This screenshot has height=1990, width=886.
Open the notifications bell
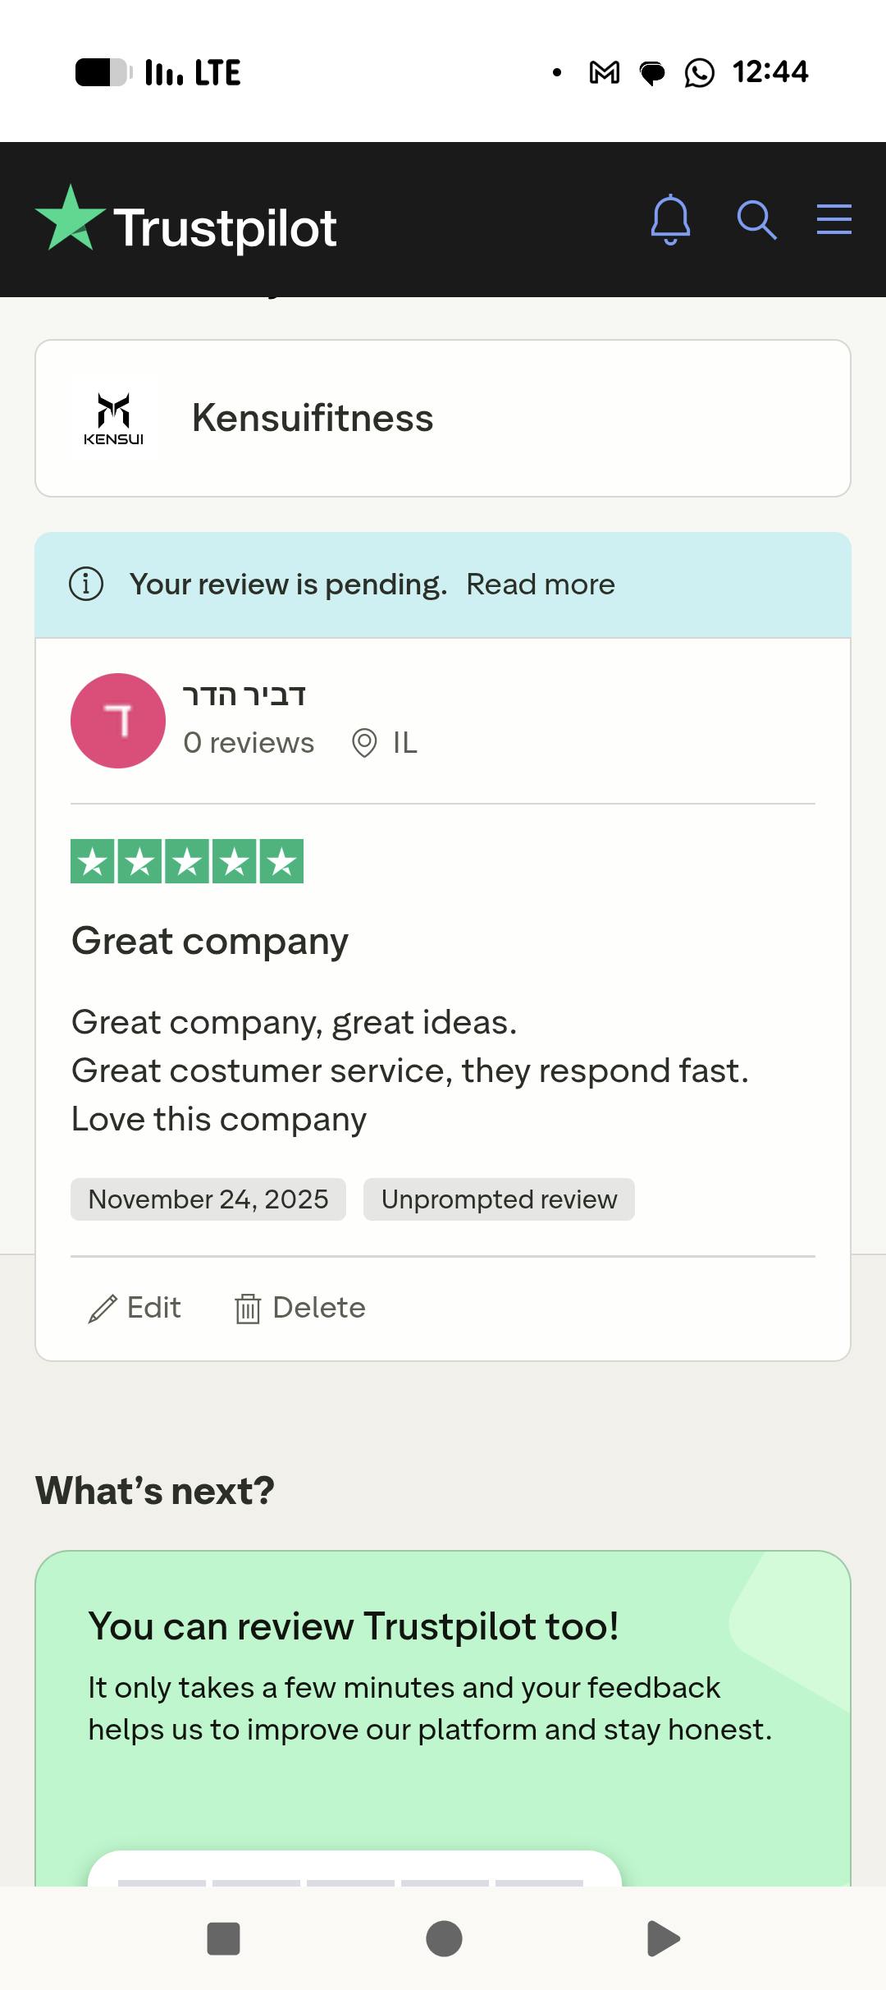point(670,220)
